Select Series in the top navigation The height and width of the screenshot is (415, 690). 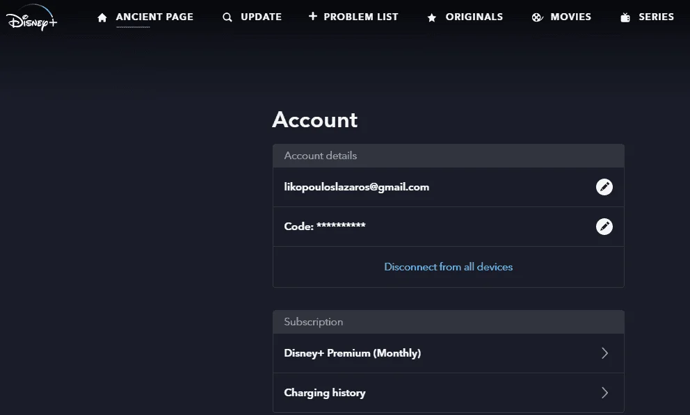click(x=656, y=17)
